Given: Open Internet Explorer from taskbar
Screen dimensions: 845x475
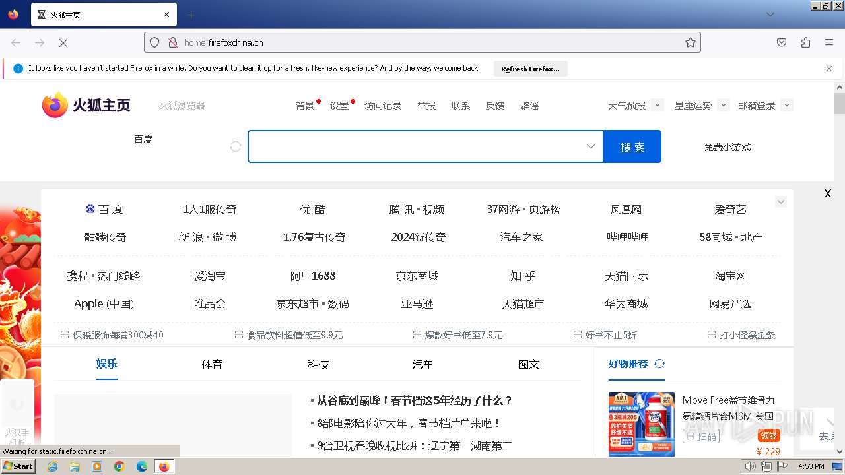Looking at the screenshot, I should pyautogui.click(x=52, y=466).
